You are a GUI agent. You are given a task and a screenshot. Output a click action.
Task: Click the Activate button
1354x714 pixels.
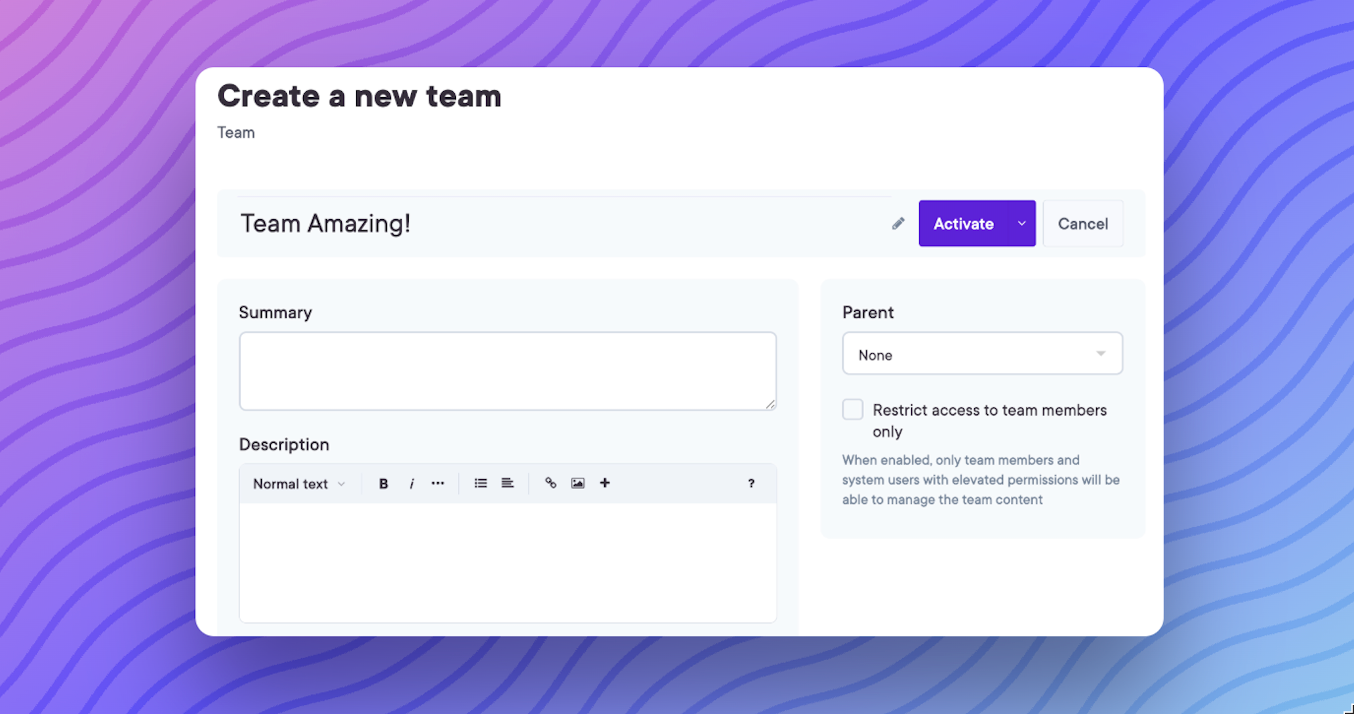point(963,224)
